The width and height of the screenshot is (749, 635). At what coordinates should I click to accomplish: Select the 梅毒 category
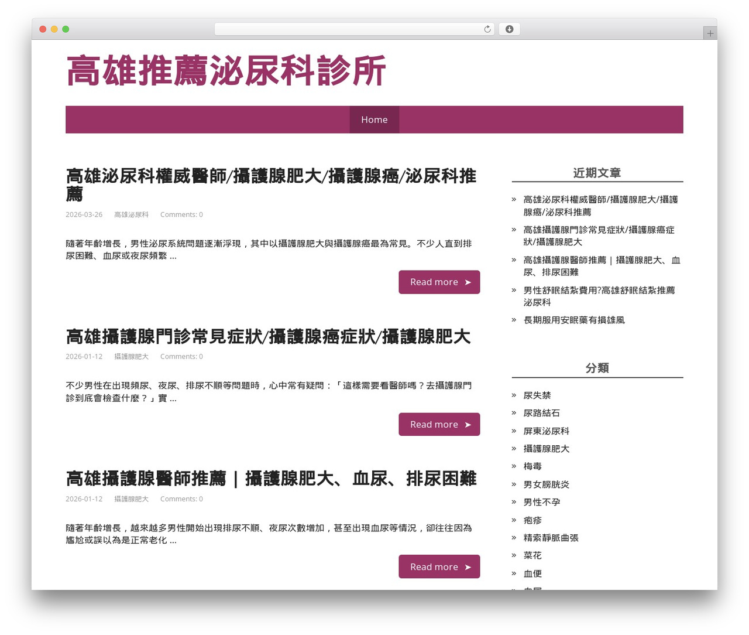pos(532,466)
